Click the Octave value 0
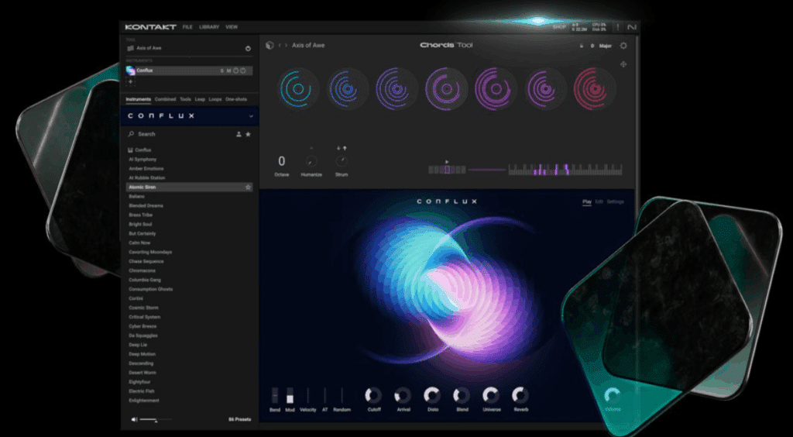This screenshot has width=793, height=437. 282,161
